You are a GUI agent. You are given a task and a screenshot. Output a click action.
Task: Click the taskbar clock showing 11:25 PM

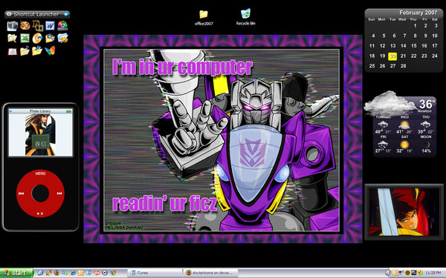pyautogui.click(x=433, y=273)
